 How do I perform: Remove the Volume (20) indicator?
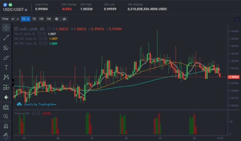(39, 114)
